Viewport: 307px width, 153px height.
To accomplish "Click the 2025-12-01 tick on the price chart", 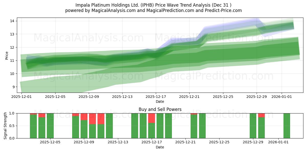I will click(x=21, y=97).
